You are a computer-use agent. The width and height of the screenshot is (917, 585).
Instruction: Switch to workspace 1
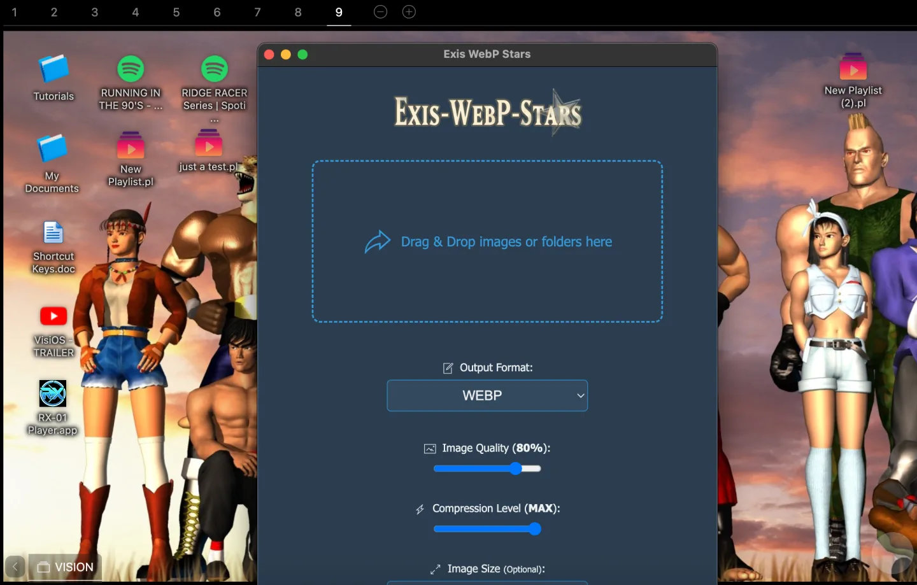click(x=15, y=12)
